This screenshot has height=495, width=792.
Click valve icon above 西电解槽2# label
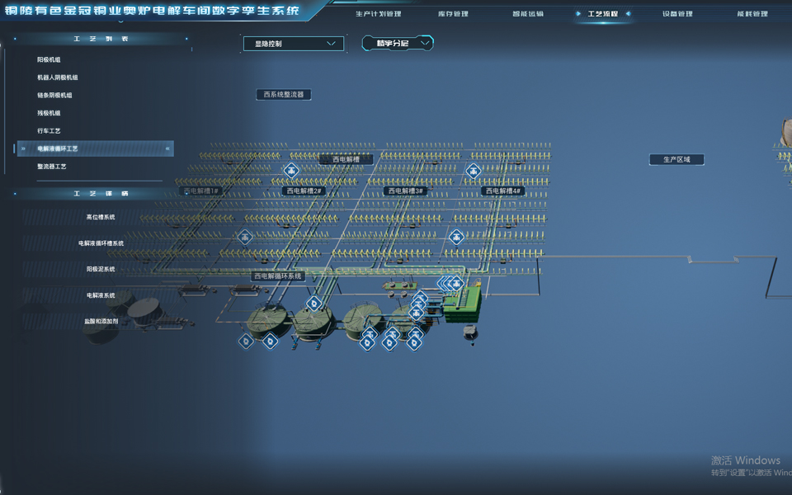click(291, 171)
